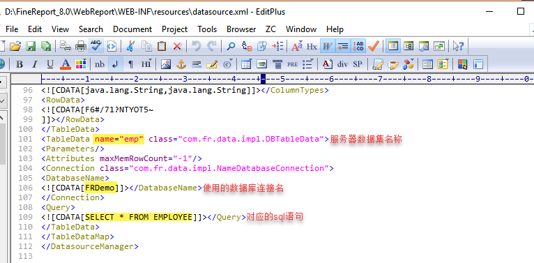This screenshot has width=534, height=263.
Task: Open the color palette dropdown
Action: (x=81, y=64)
